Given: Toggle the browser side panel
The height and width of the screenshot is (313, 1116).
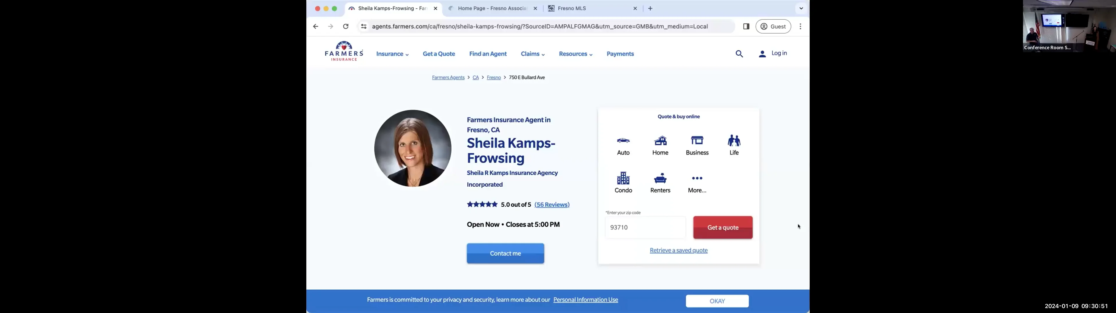Looking at the screenshot, I should [x=746, y=26].
